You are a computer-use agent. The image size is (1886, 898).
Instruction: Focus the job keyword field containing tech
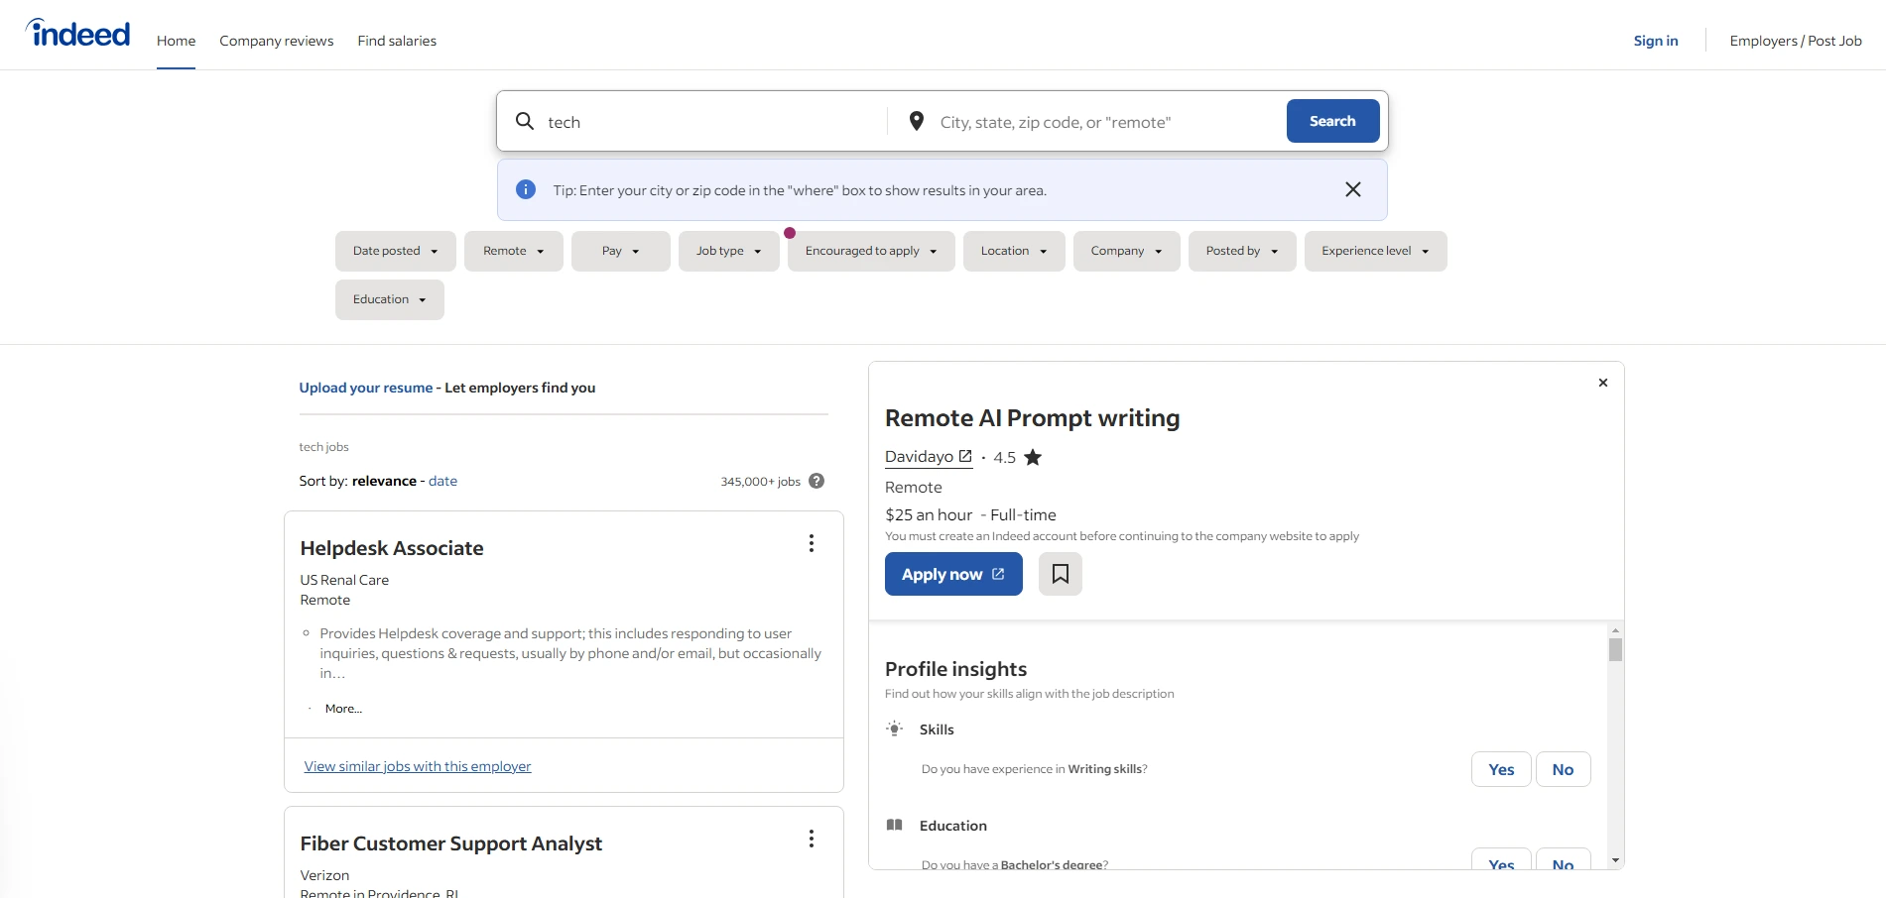point(709,122)
